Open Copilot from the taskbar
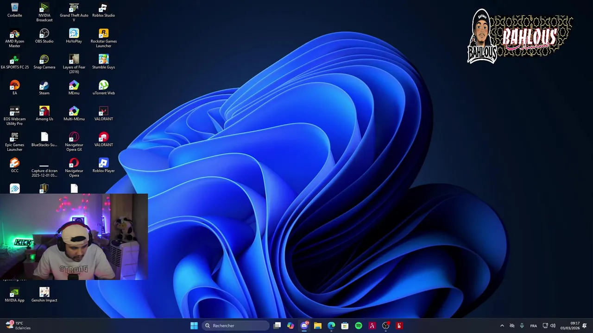 coord(290,326)
